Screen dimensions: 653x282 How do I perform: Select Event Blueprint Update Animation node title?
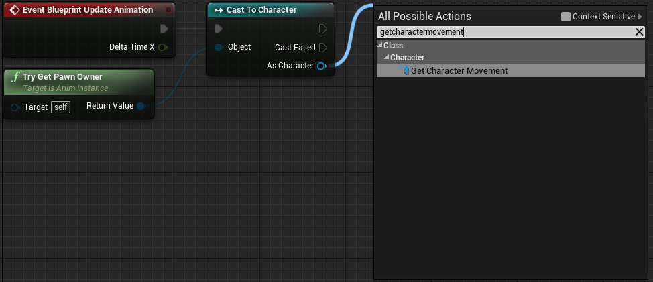(x=88, y=9)
